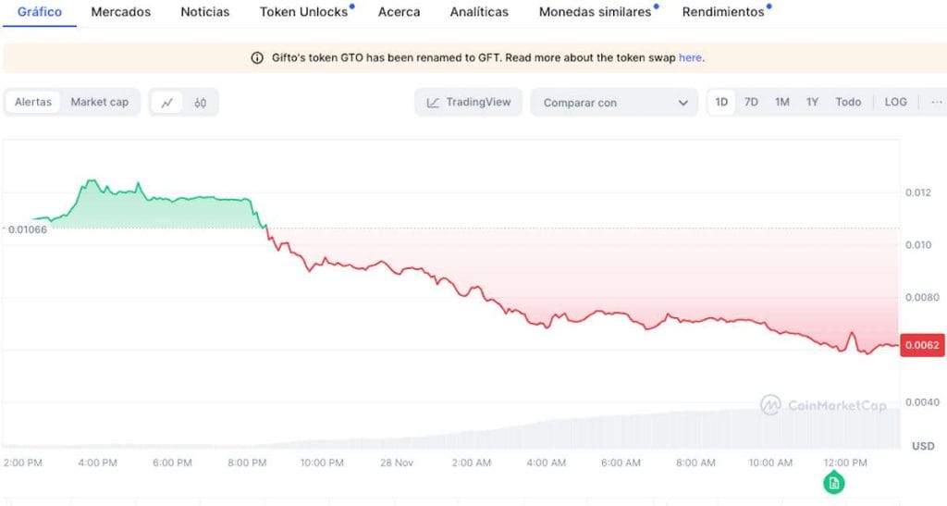This screenshot has height=506, width=947.
Task: Switch to line chart view icon
Action: click(x=167, y=103)
